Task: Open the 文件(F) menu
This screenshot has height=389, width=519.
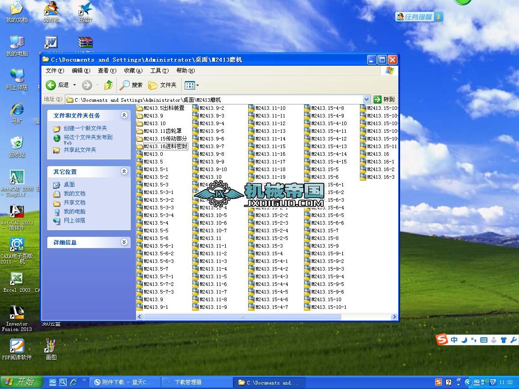Action: coord(55,71)
